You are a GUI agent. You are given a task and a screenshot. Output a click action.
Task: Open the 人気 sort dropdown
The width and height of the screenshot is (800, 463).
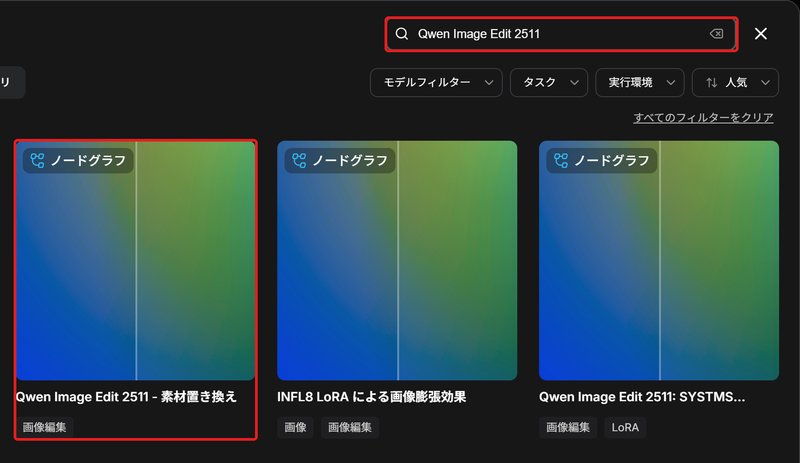point(735,82)
